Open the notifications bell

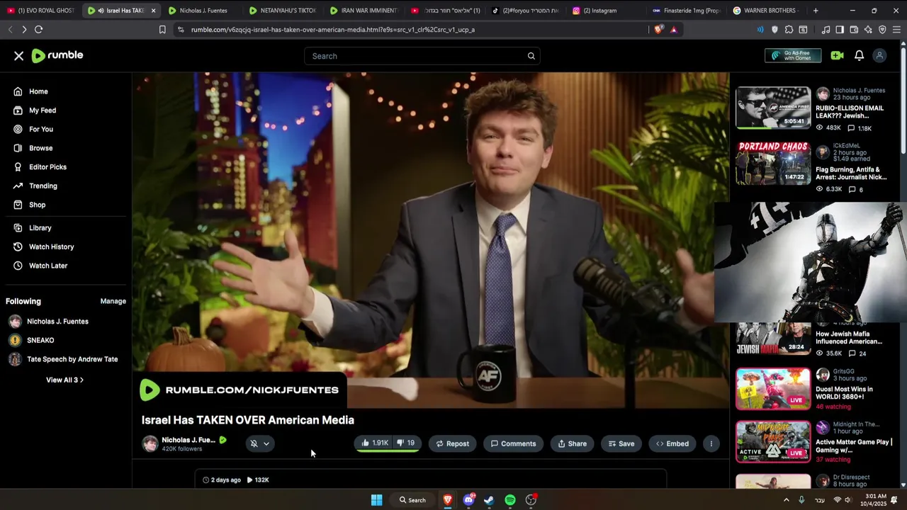tap(859, 56)
